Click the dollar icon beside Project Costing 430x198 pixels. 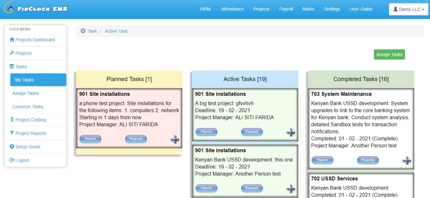click(12, 120)
